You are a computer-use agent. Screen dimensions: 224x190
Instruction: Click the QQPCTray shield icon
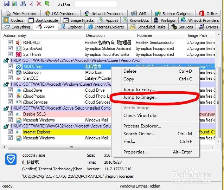click(19, 66)
